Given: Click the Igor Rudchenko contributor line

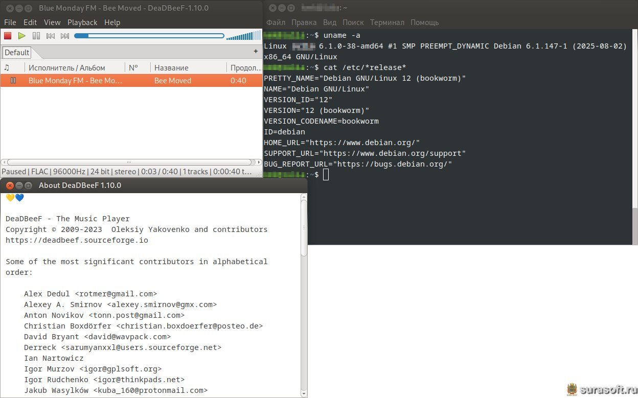Looking at the screenshot, I should [104, 380].
